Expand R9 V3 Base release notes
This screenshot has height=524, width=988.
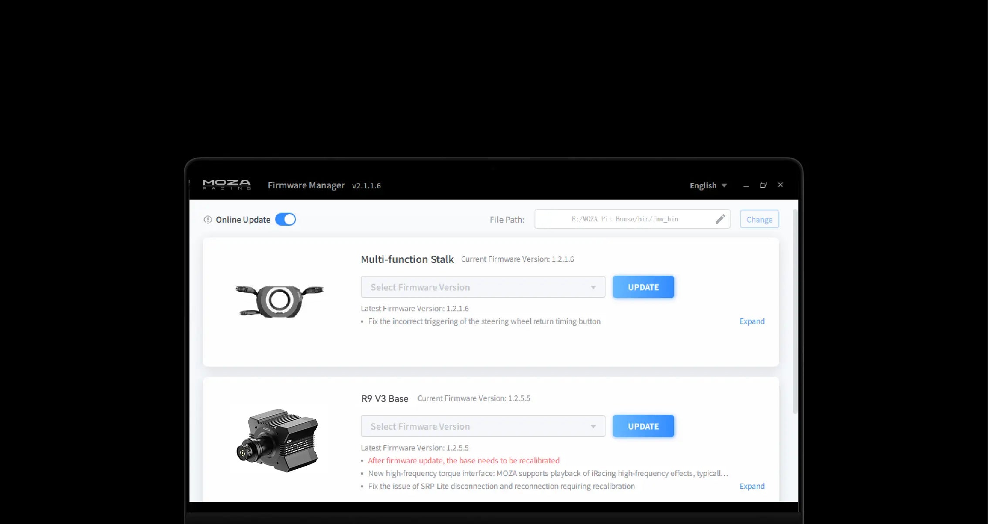pos(752,486)
